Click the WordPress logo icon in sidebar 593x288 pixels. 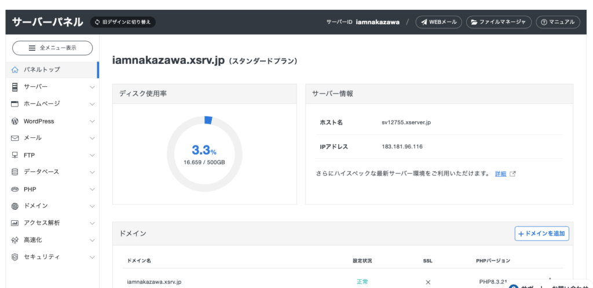[x=14, y=122]
